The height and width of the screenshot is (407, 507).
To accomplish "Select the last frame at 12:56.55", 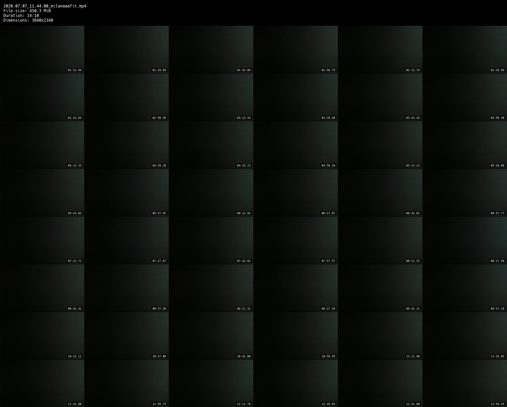I will click(x=465, y=383).
